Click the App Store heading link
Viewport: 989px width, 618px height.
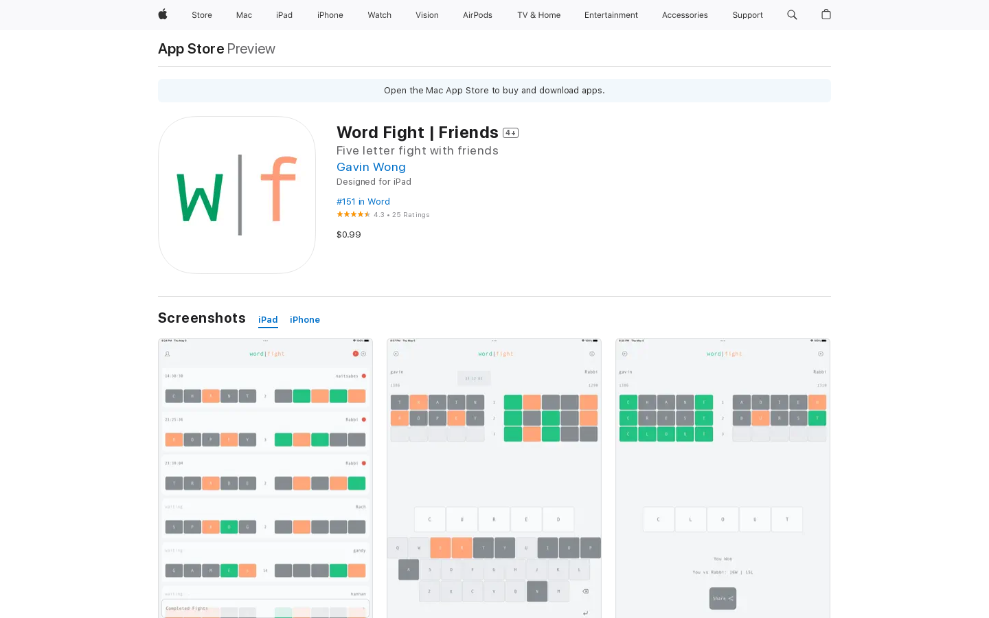click(191, 49)
